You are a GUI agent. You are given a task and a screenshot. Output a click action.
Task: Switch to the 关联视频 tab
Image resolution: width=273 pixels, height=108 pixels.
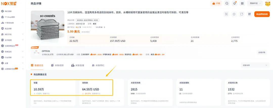(x=57, y=65)
